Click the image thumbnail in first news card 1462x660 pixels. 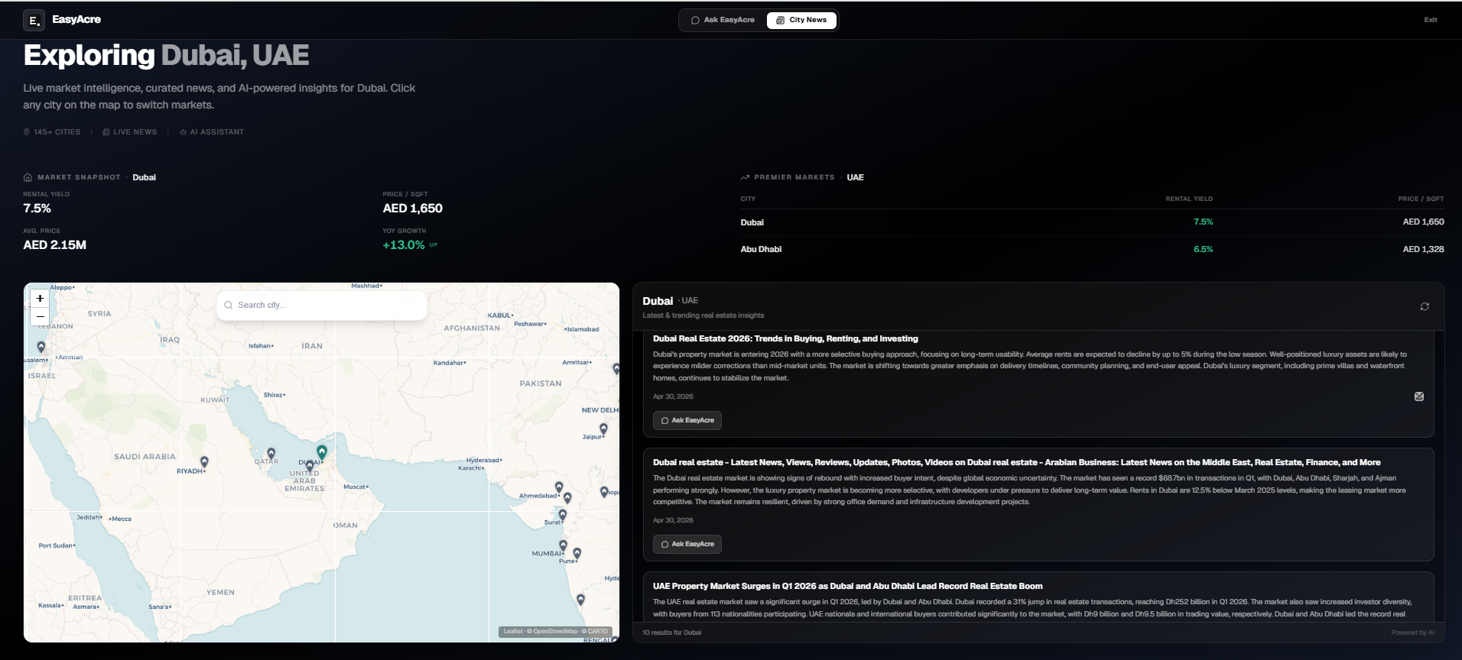click(x=1419, y=396)
